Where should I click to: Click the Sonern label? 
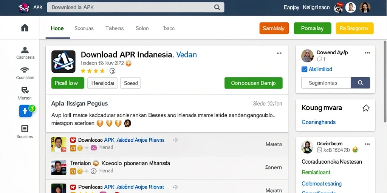point(274,167)
